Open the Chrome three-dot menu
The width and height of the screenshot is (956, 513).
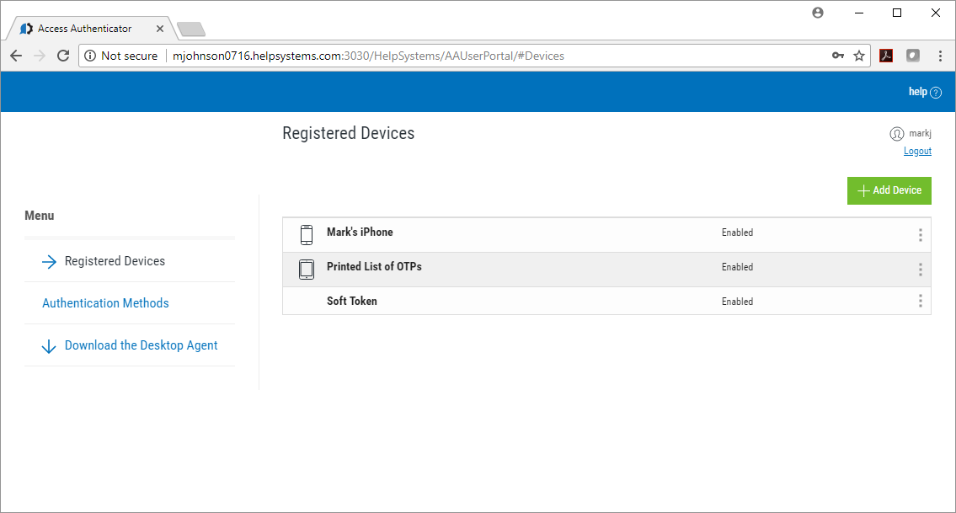click(x=940, y=56)
